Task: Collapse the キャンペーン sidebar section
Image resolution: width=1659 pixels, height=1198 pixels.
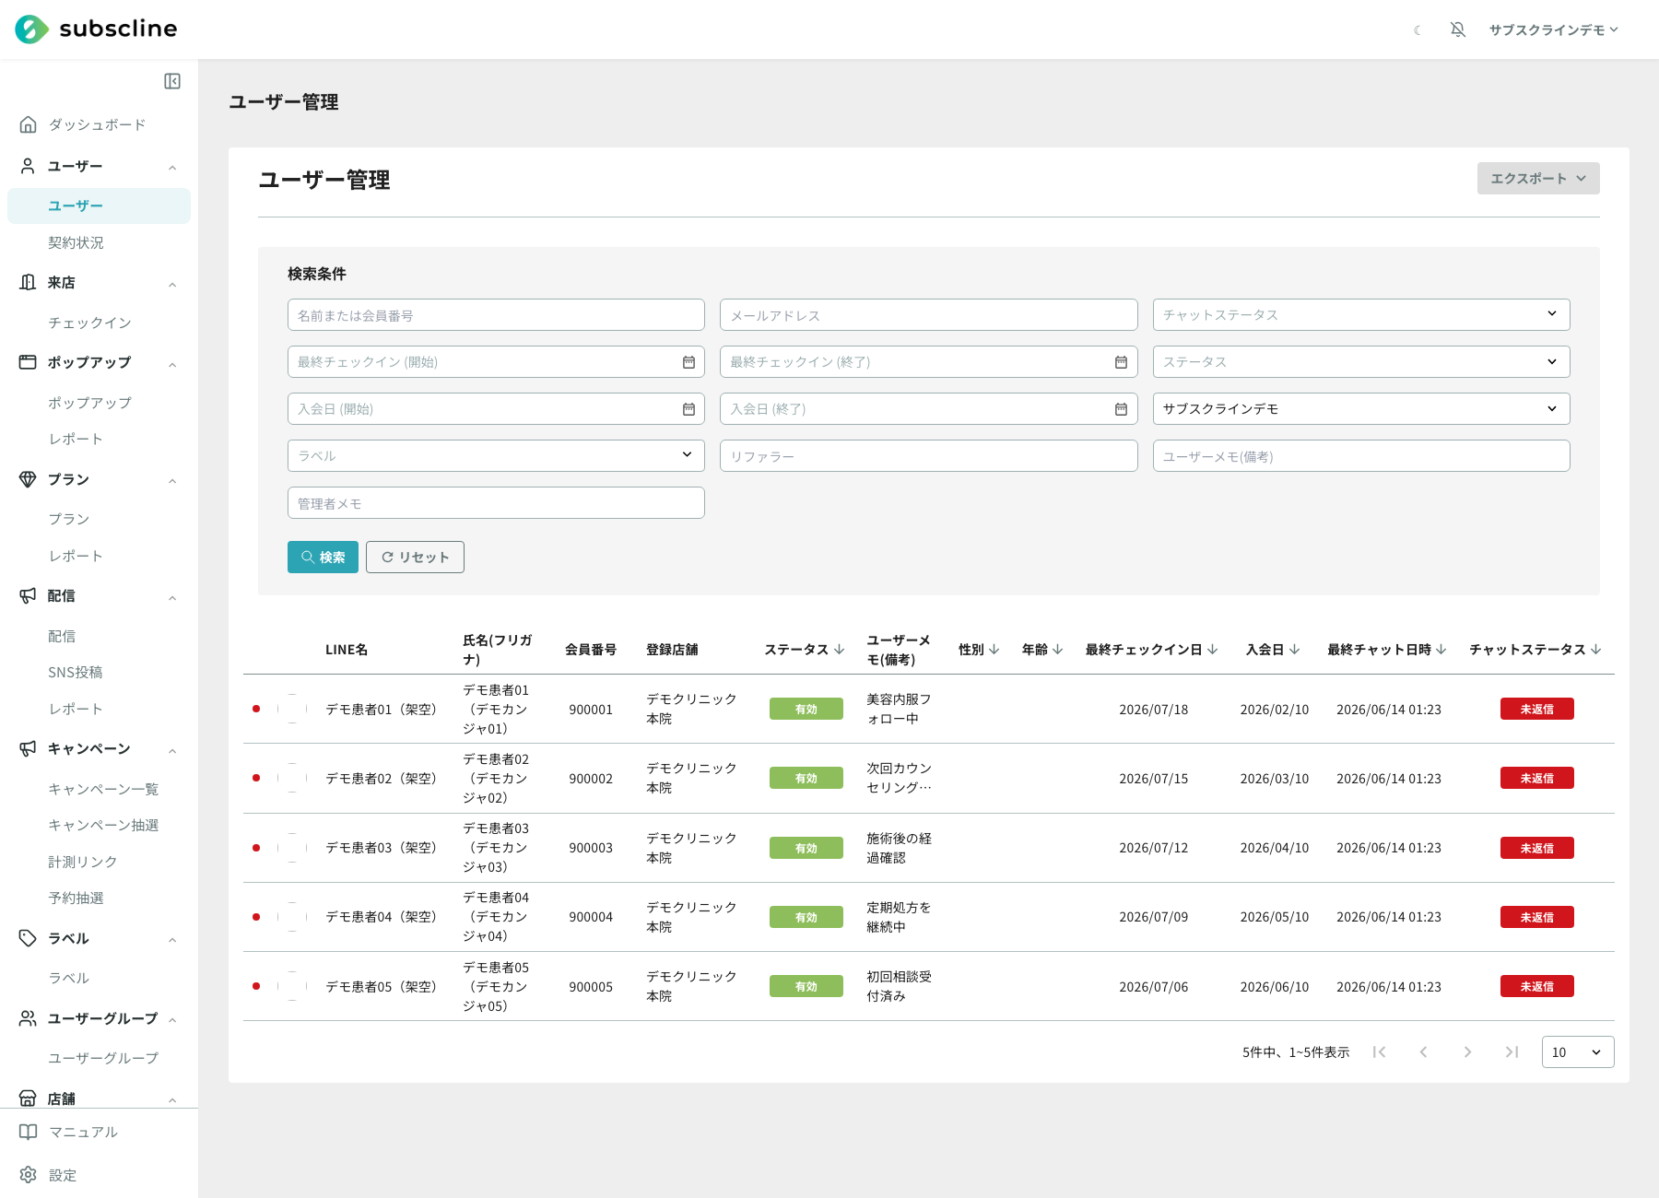Action: coord(172,750)
